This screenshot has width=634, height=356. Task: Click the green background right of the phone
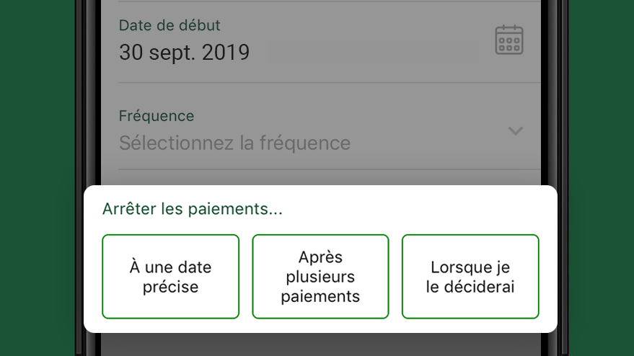[602, 178]
